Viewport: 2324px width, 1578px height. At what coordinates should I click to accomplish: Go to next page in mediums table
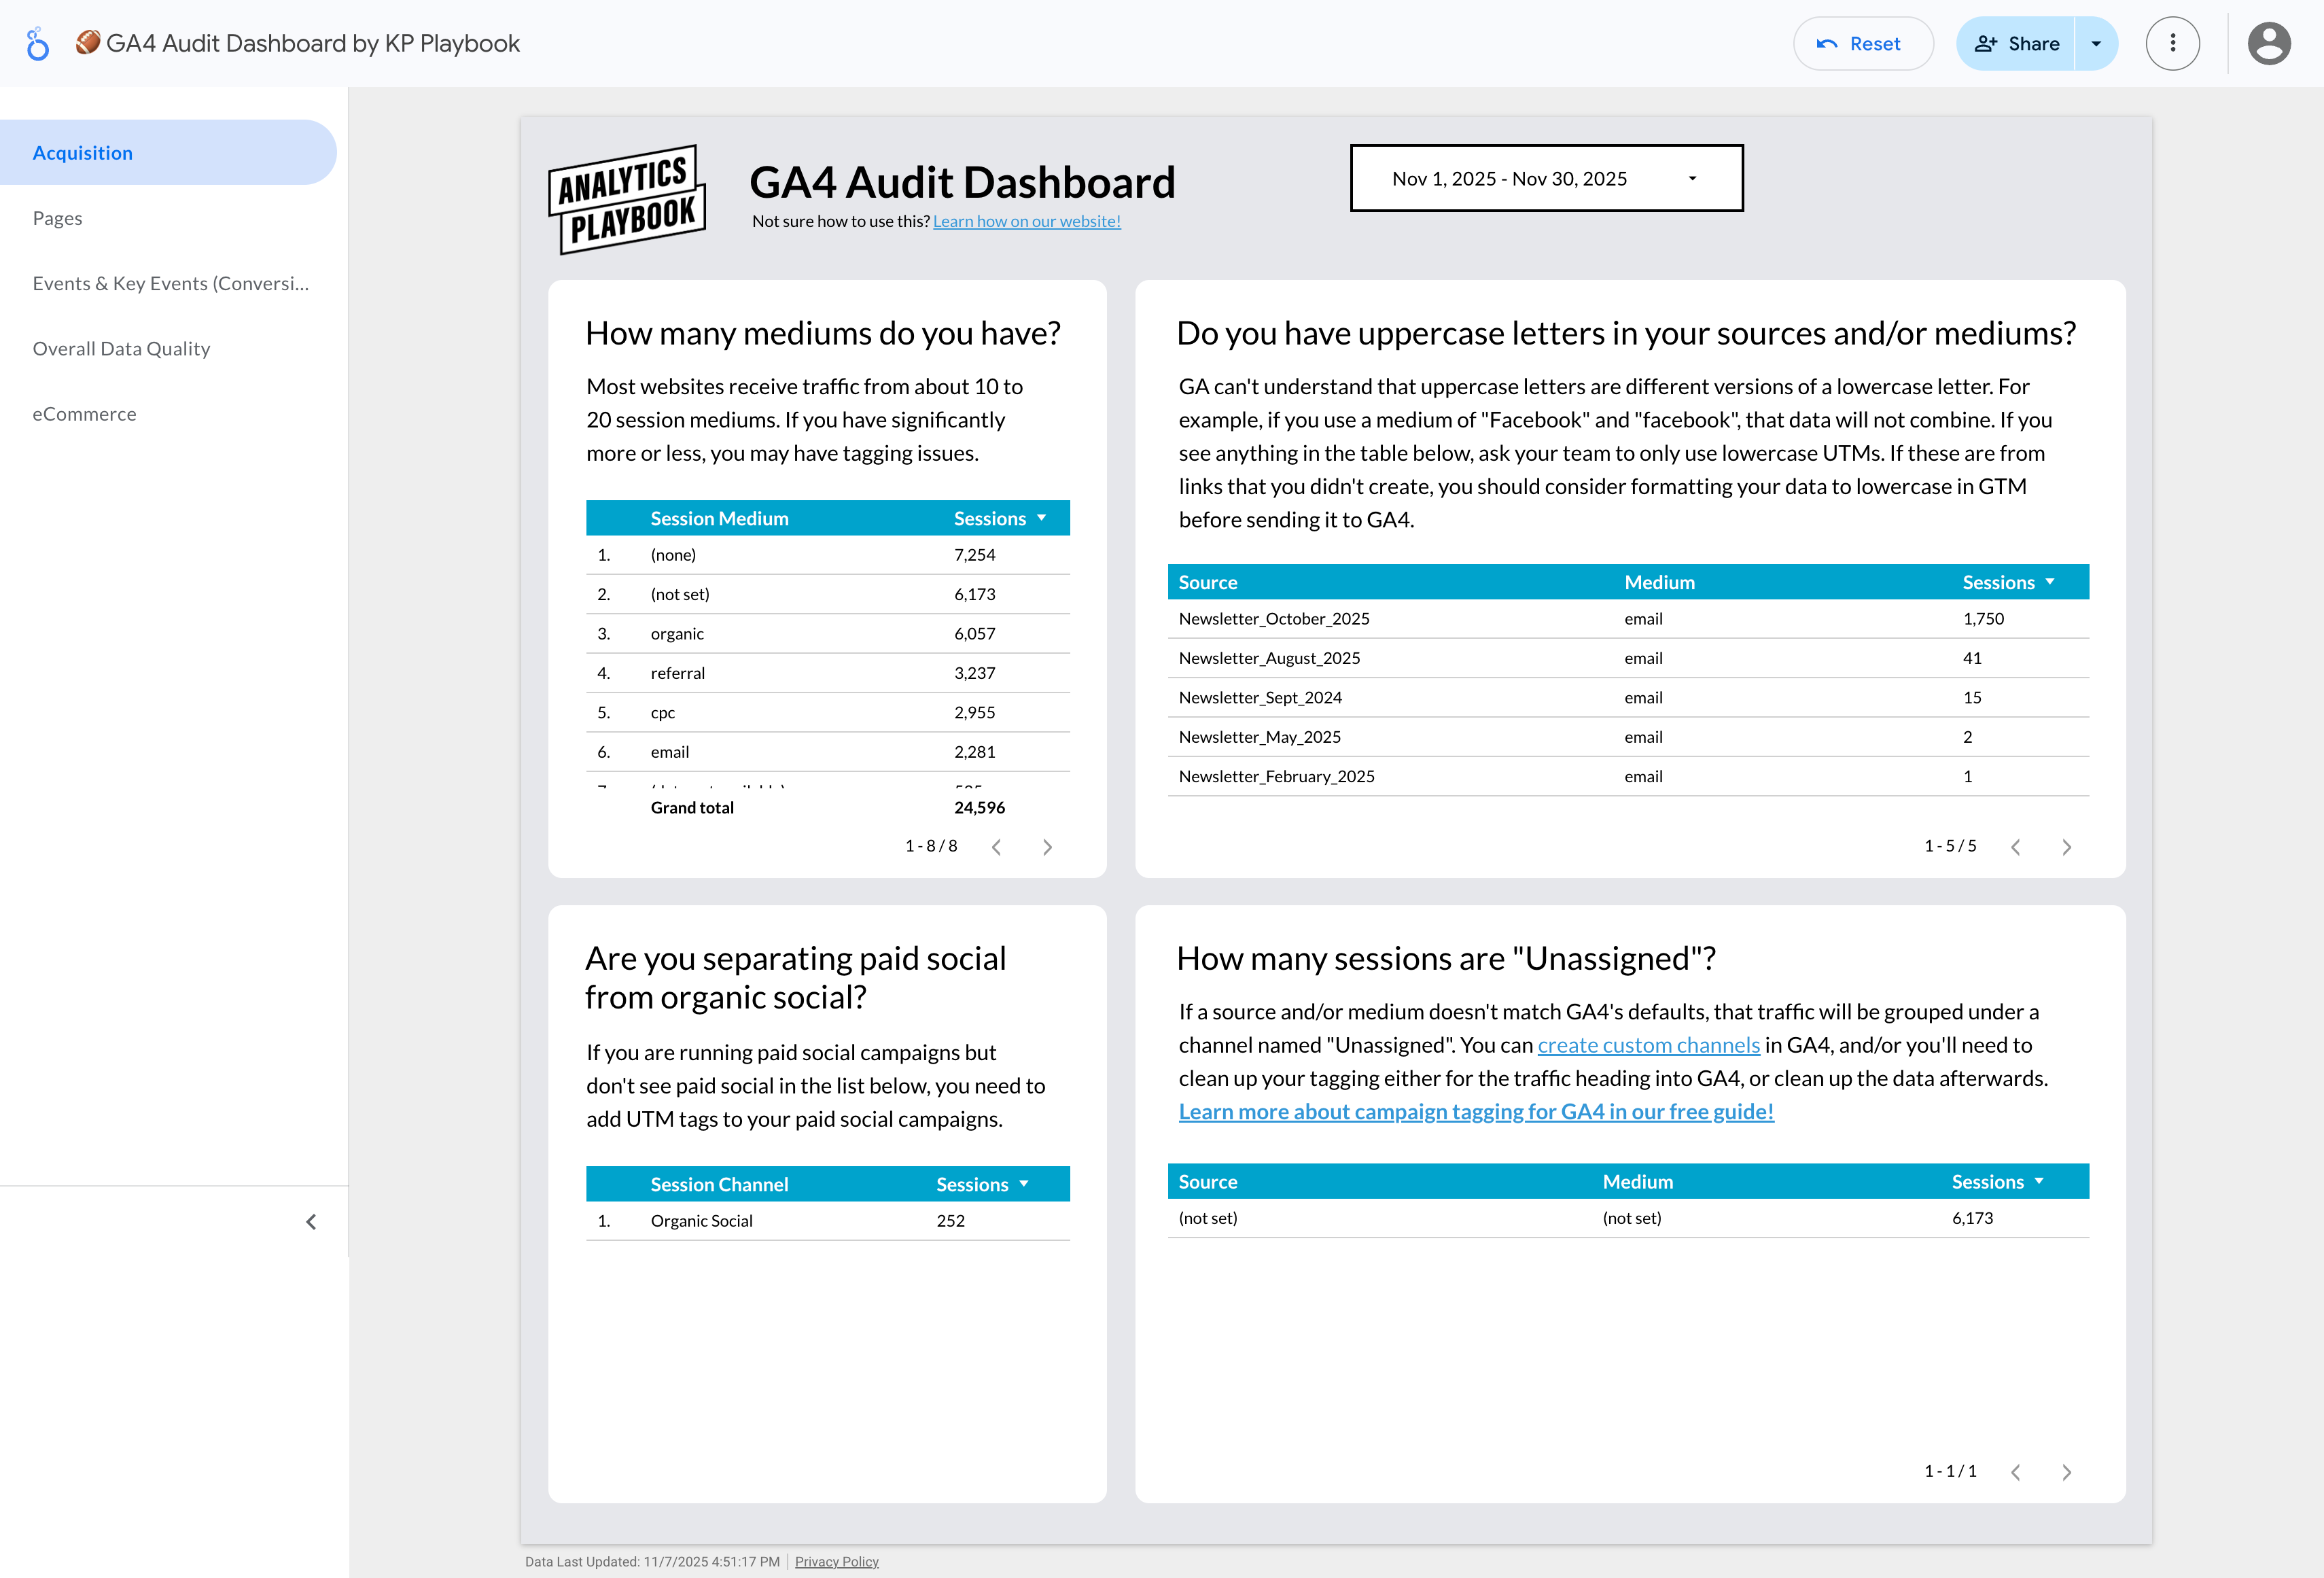tap(1047, 847)
